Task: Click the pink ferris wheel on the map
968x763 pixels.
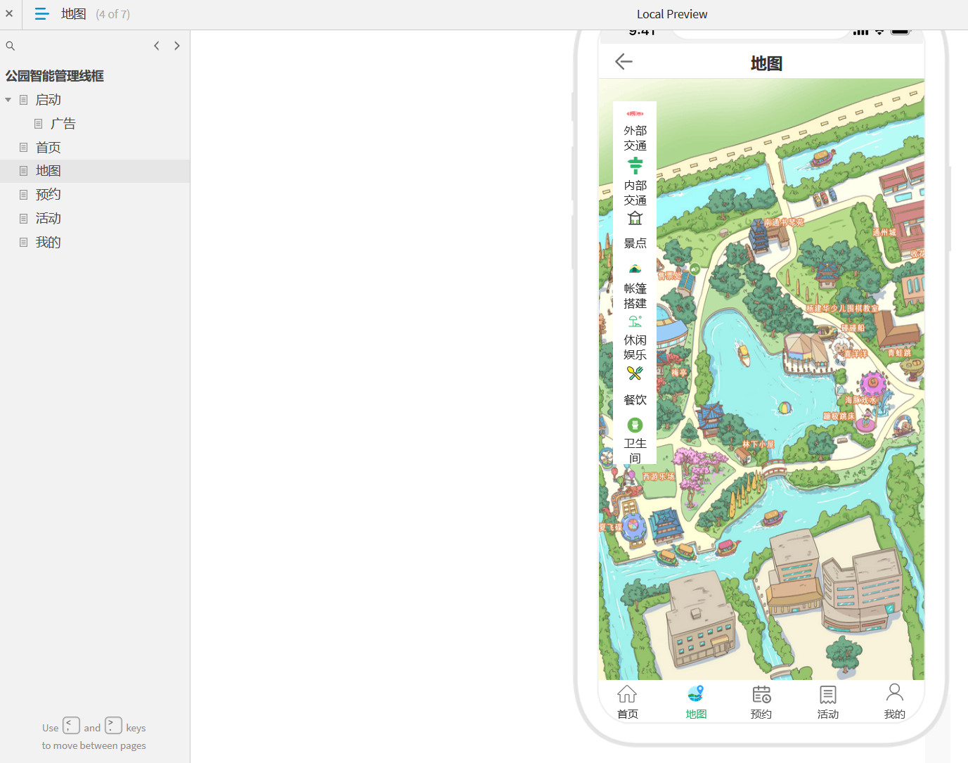Action: click(x=873, y=385)
